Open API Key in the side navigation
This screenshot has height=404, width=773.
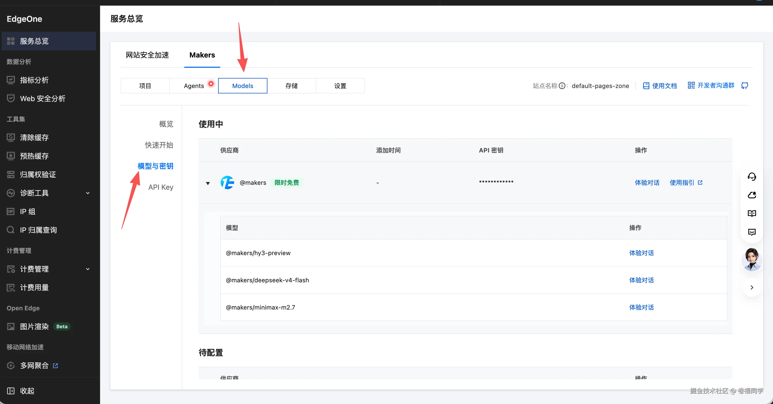161,187
